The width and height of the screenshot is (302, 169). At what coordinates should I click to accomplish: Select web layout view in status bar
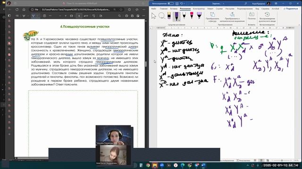[268, 160]
